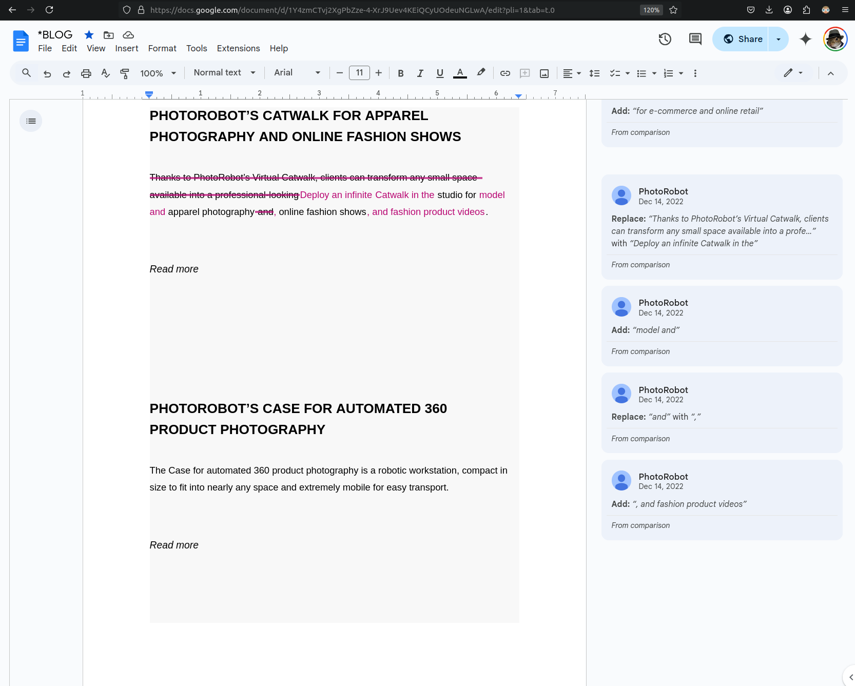Insert an image

(545, 73)
